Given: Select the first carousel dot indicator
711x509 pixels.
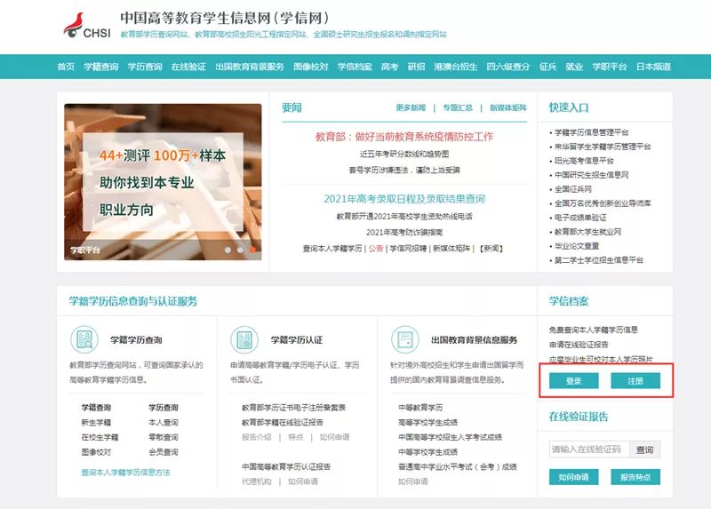Looking at the screenshot, I should (x=228, y=250).
